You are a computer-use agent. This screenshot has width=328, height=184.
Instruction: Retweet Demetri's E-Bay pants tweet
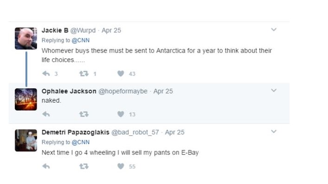coord(84,166)
